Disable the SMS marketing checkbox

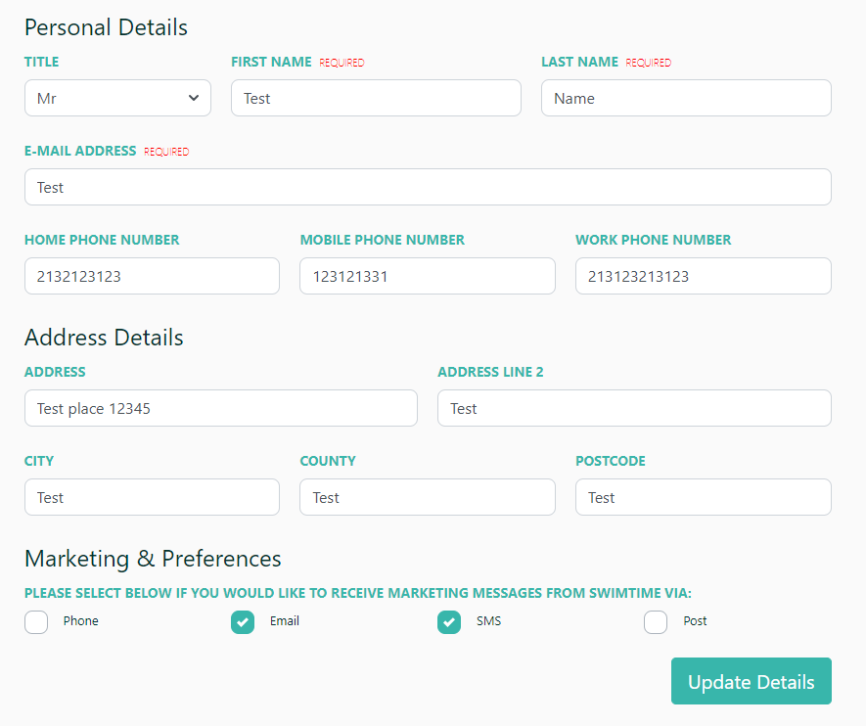pyautogui.click(x=449, y=622)
